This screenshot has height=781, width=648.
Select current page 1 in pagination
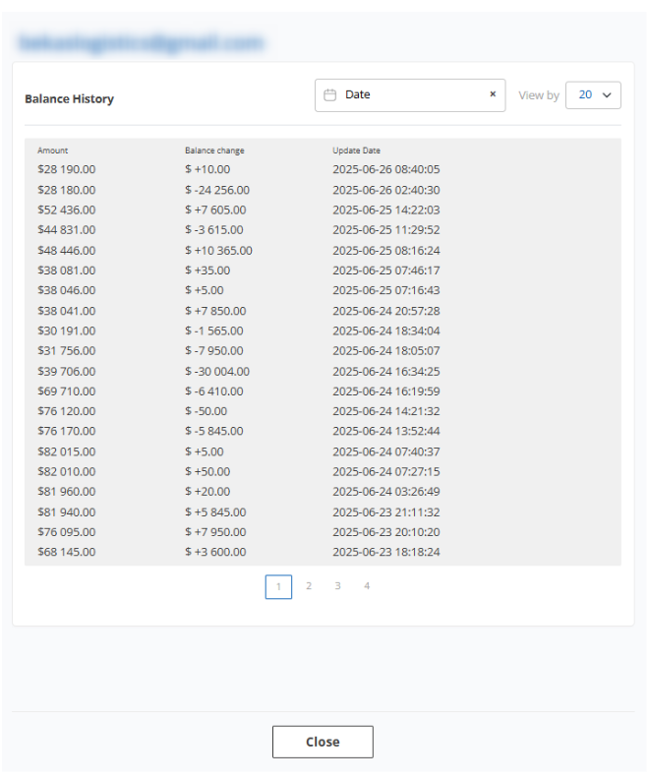pos(278,587)
